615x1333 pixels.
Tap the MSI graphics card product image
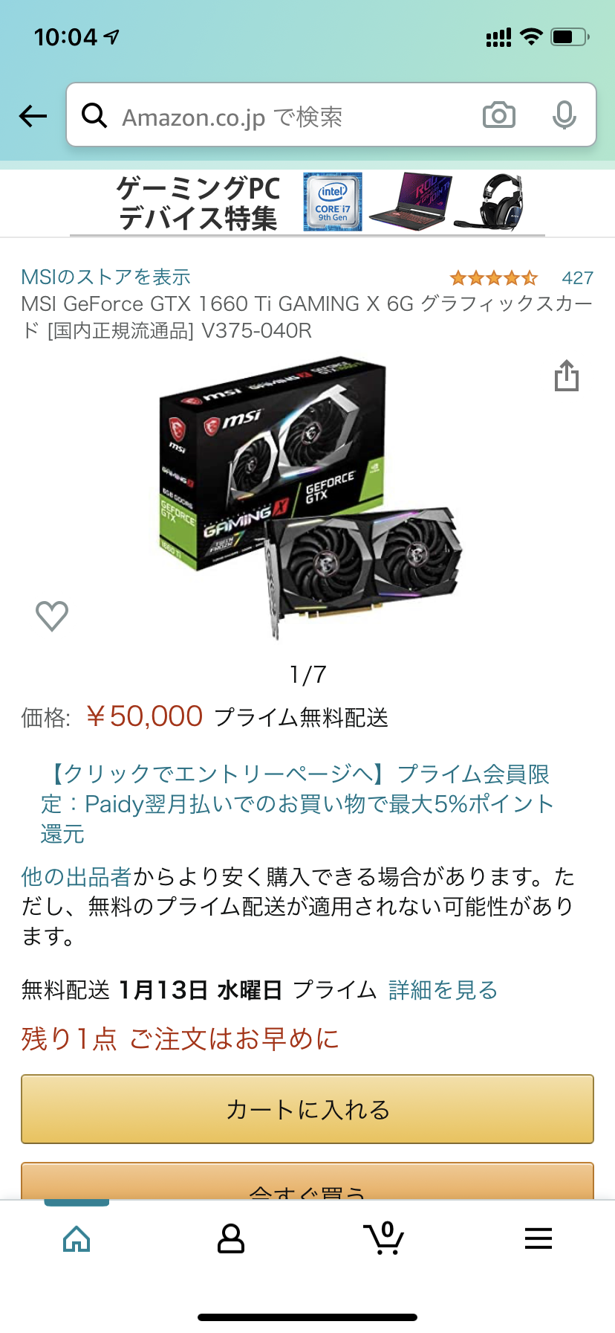point(310,500)
